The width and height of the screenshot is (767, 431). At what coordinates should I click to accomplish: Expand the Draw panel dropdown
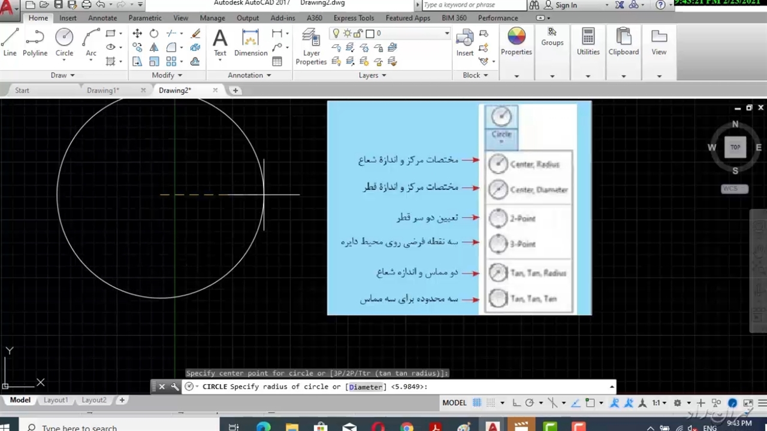(x=62, y=75)
